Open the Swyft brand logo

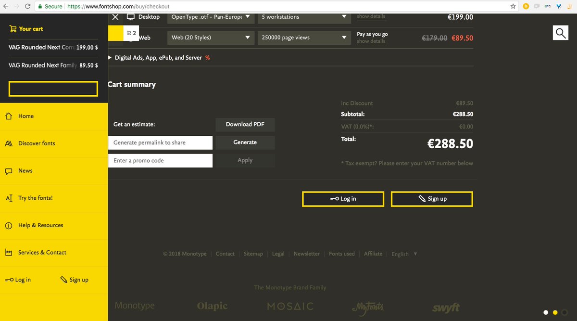click(x=446, y=307)
